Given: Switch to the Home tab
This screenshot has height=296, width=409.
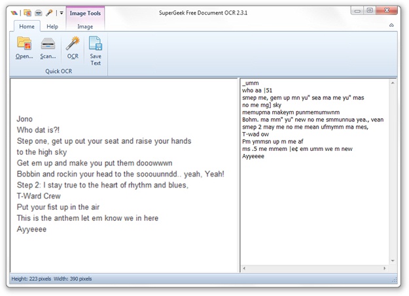Looking at the screenshot, I should (x=27, y=26).
